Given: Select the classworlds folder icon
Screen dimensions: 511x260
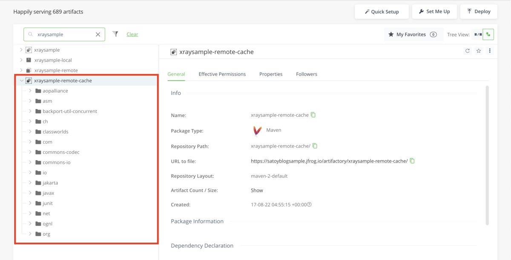Looking at the screenshot, I should click(x=38, y=132).
